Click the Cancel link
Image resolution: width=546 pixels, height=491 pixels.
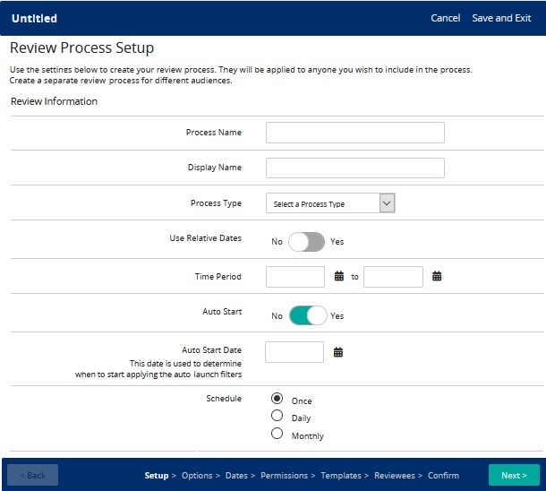point(446,18)
